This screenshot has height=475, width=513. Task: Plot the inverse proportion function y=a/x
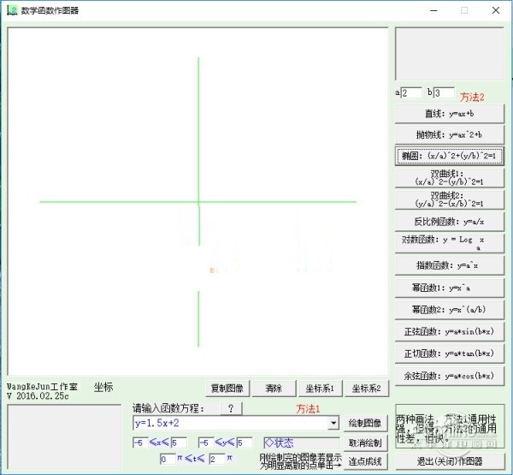pyautogui.click(x=449, y=222)
